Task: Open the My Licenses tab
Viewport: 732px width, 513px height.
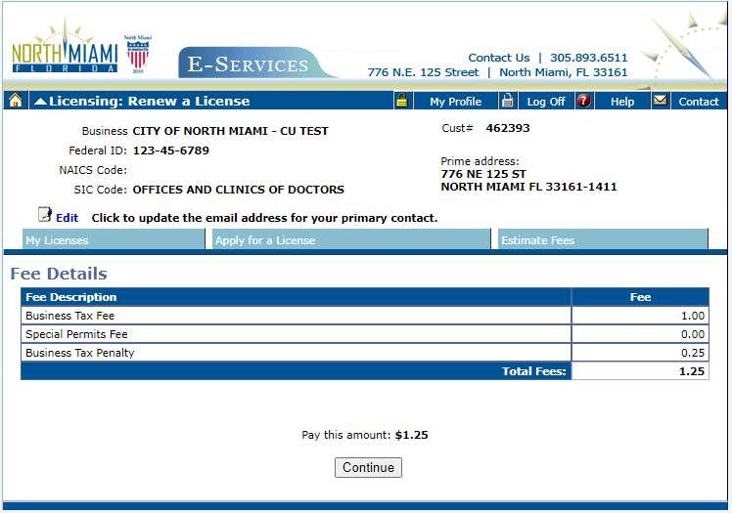Action: 114,240
